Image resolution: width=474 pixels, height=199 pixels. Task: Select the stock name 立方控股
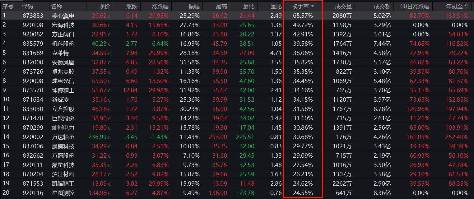pos(63,109)
